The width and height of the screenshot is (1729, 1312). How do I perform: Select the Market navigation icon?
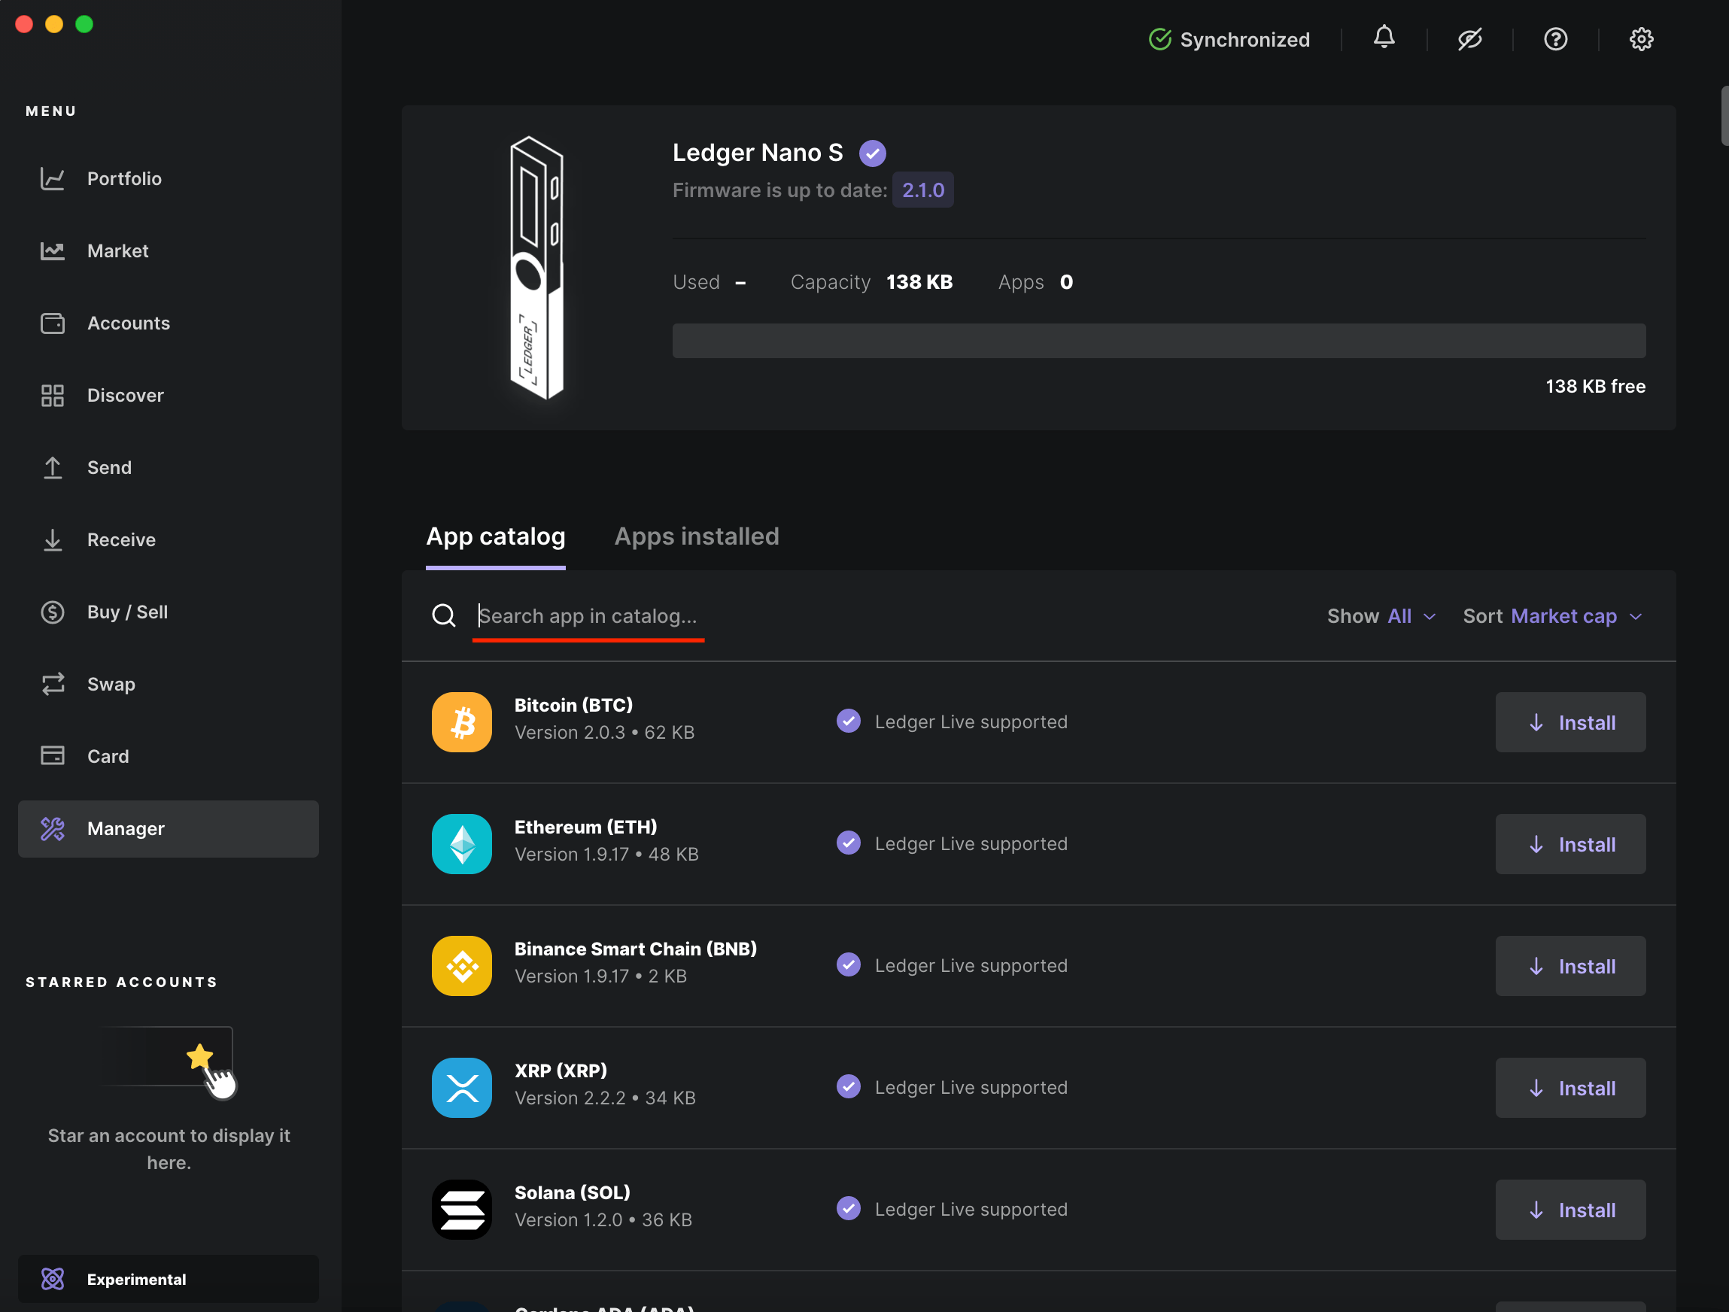[x=53, y=250]
